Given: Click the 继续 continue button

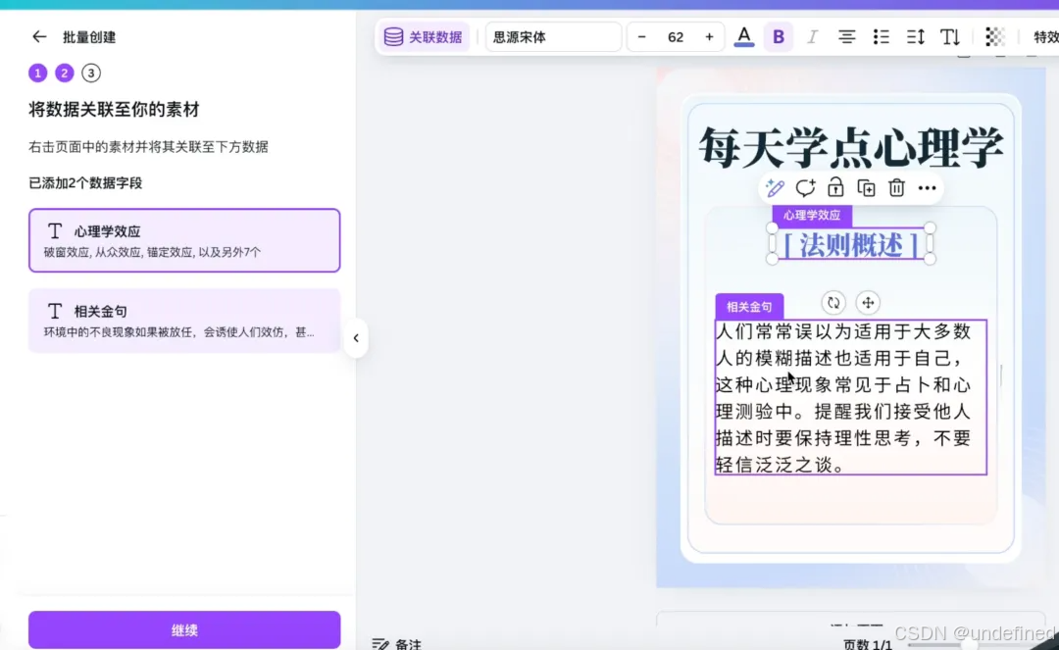Looking at the screenshot, I should click(183, 629).
